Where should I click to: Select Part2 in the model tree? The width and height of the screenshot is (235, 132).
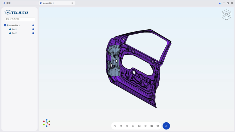tap(14, 33)
